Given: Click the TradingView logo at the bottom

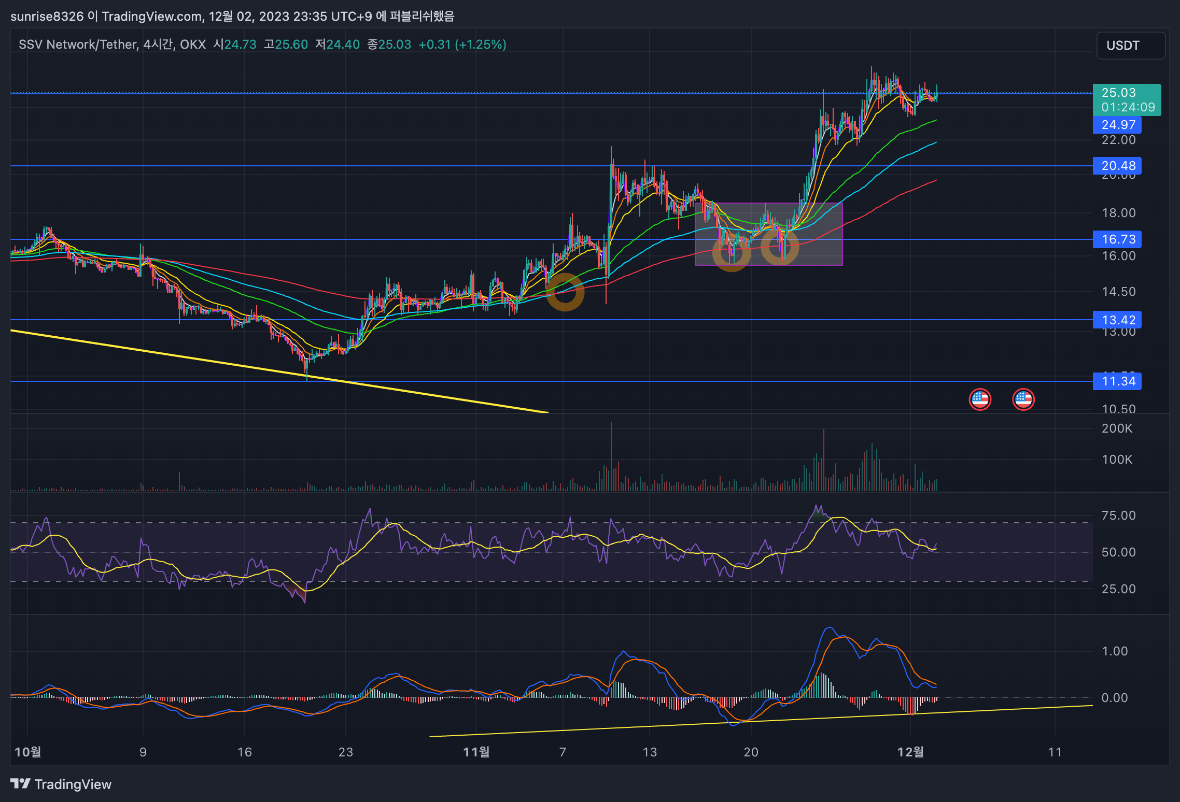Looking at the screenshot, I should pyautogui.click(x=61, y=784).
